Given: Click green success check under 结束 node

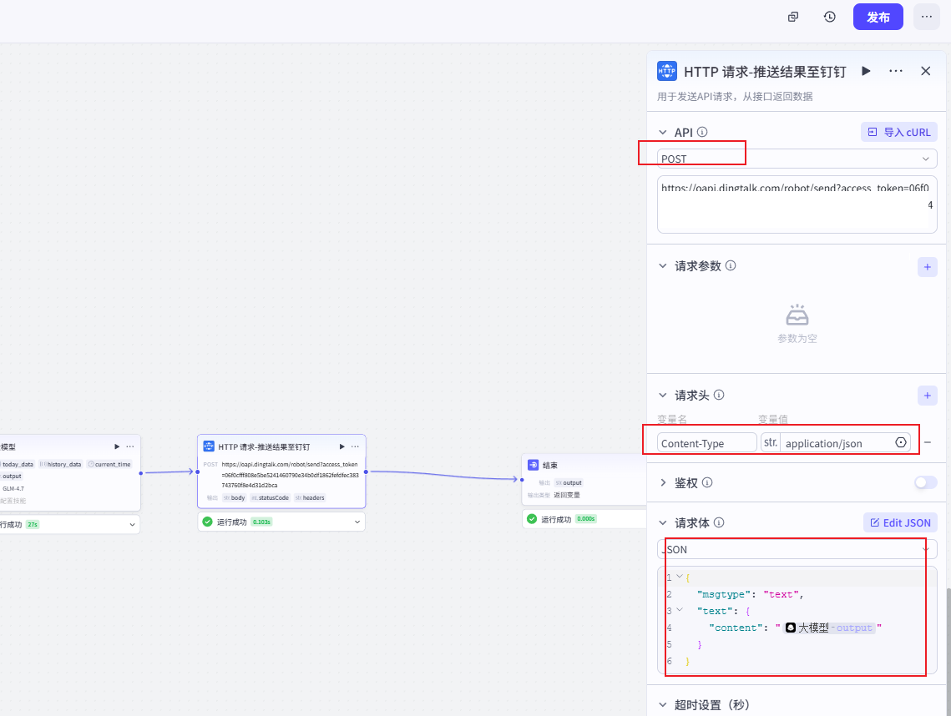Looking at the screenshot, I should (532, 518).
